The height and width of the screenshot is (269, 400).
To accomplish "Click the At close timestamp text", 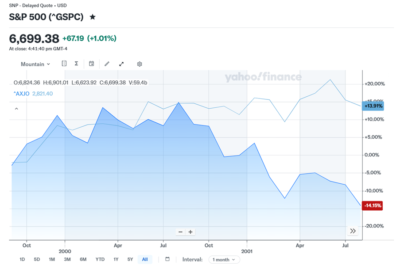I will (38, 49).
